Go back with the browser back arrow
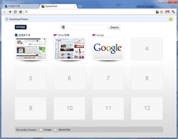The image size is (178, 139). (x=4, y=12)
